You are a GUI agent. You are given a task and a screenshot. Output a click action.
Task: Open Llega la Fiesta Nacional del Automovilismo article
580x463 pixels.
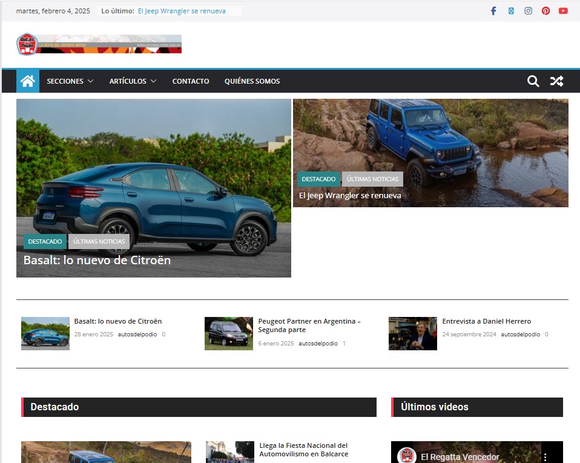(x=304, y=450)
